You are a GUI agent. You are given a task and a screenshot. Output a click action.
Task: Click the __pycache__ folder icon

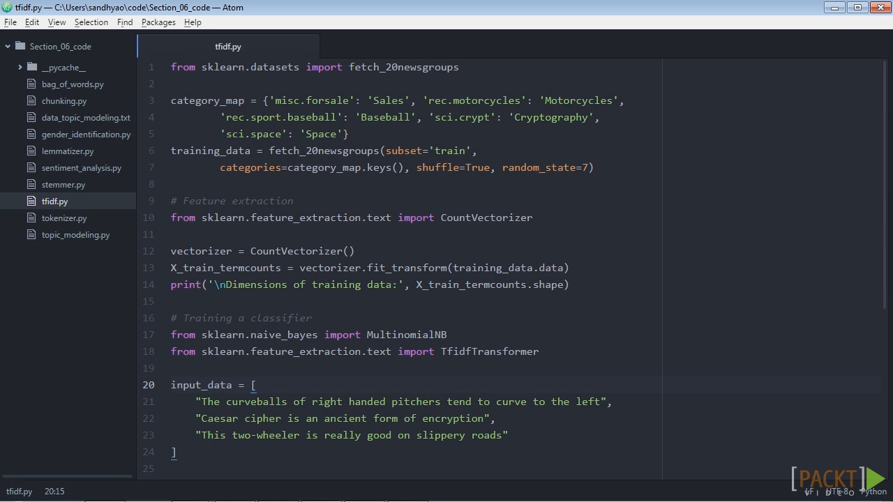pos(32,67)
